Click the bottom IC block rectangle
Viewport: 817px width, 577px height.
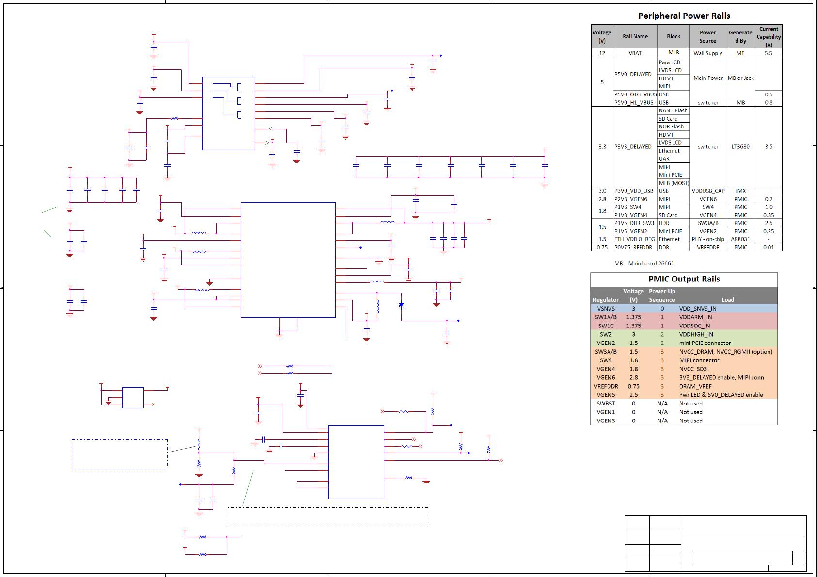pos(356,462)
